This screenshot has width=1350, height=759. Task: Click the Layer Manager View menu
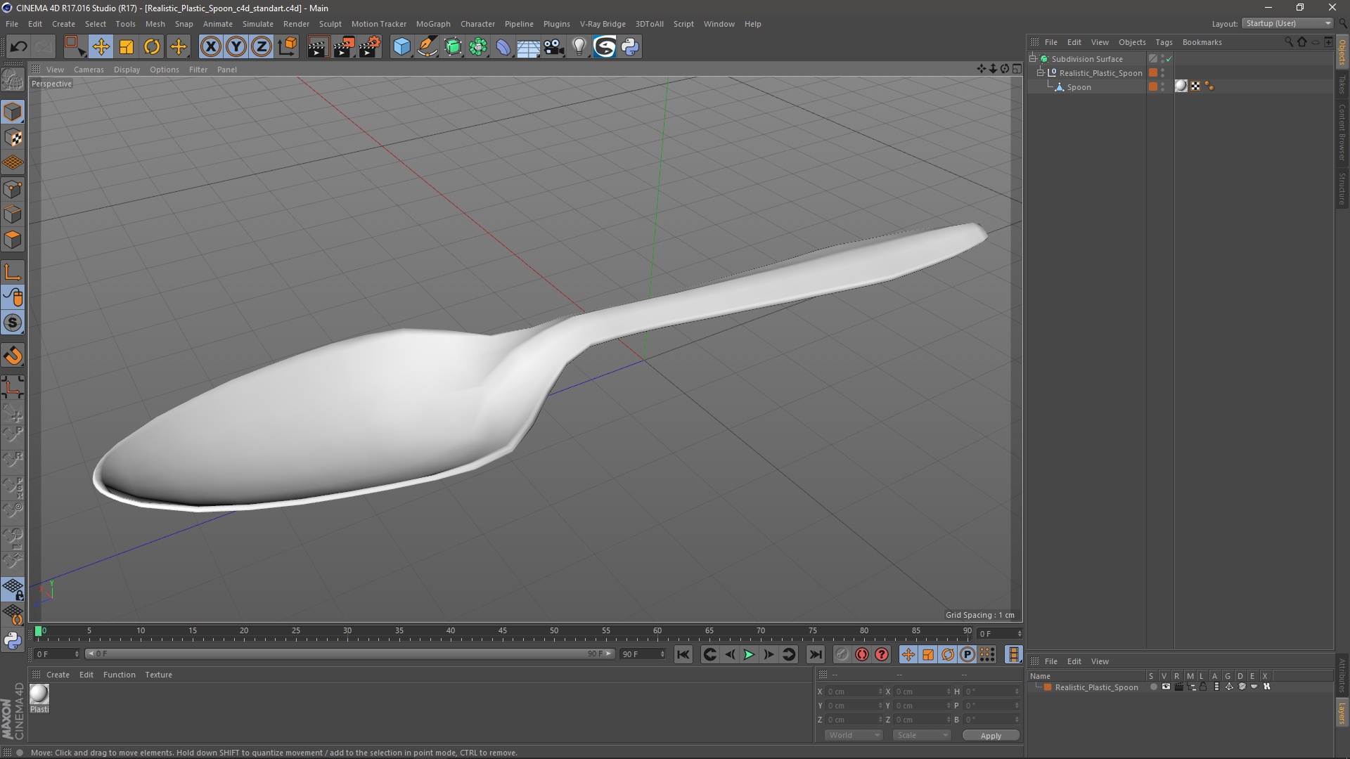pos(1100,661)
